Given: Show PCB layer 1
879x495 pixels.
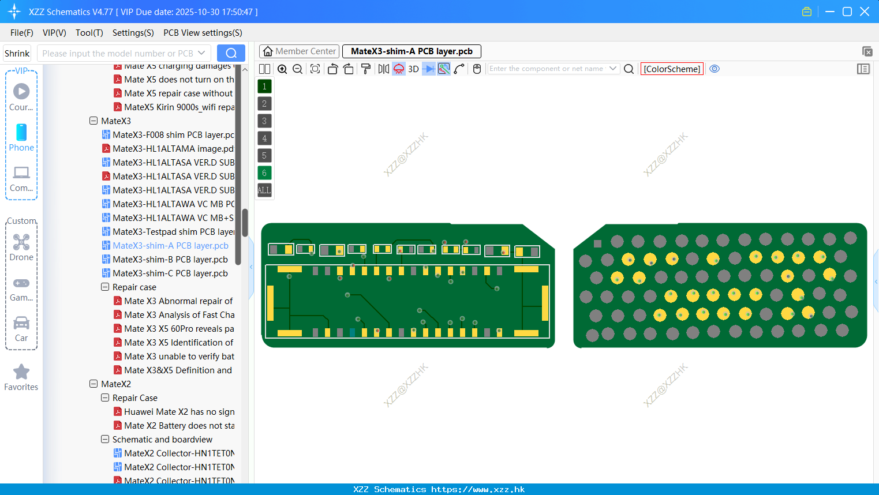Looking at the screenshot, I should coord(264,87).
